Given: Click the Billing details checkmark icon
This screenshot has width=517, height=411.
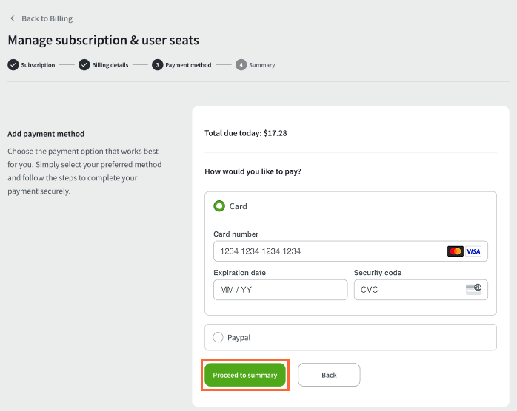Looking at the screenshot, I should click(x=84, y=65).
